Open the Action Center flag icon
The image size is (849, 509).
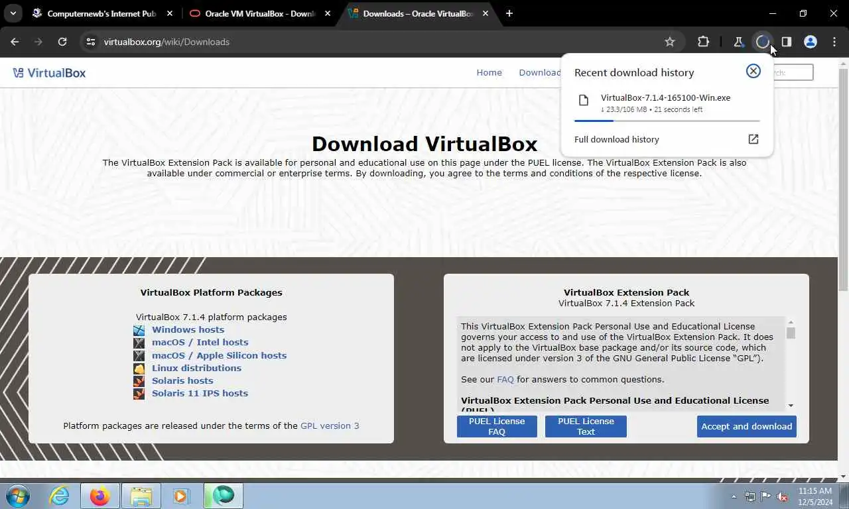(x=766, y=496)
